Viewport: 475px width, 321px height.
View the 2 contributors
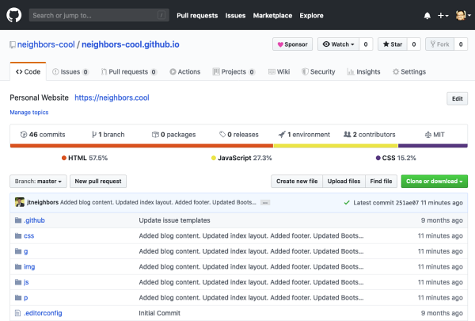click(x=369, y=135)
